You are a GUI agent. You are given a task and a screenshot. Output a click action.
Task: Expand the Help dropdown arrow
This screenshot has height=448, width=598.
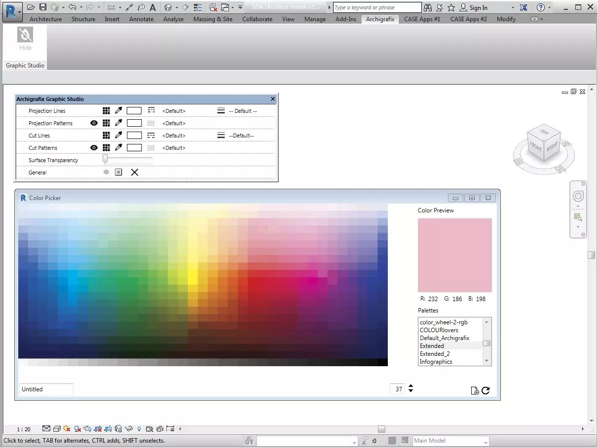pos(549,7)
